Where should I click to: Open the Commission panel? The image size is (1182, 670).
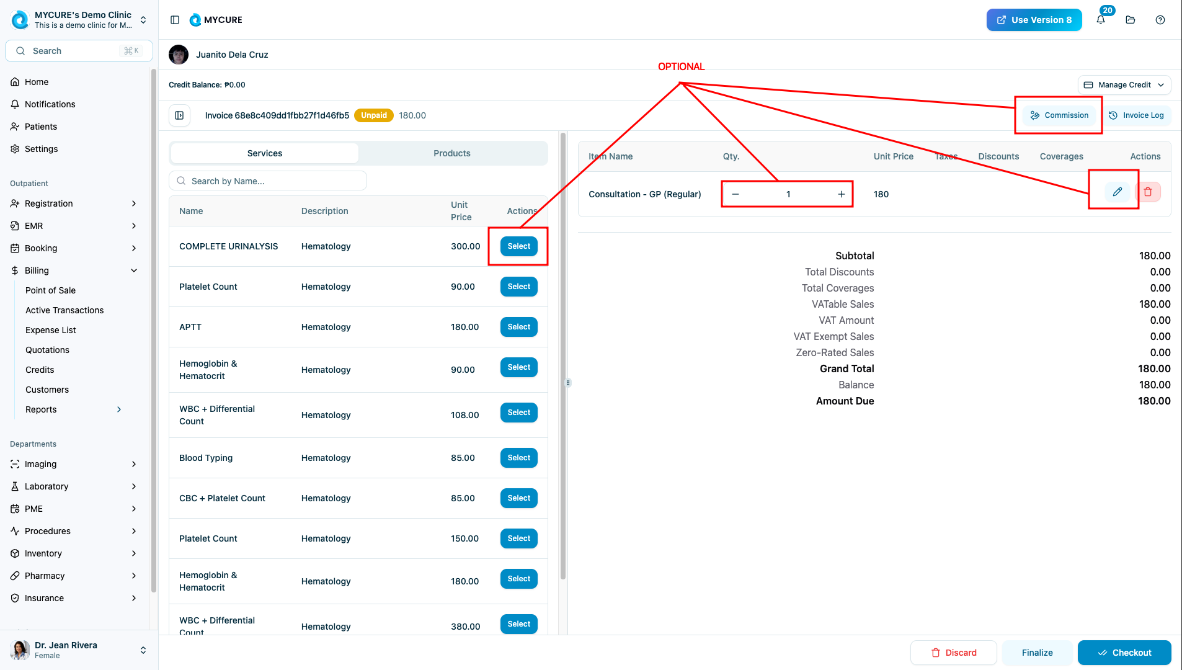point(1059,115)
